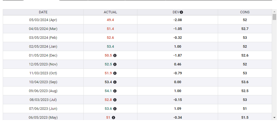Click the -2.08 deviation value
The image size is (279, 127).
click(177, 20)
